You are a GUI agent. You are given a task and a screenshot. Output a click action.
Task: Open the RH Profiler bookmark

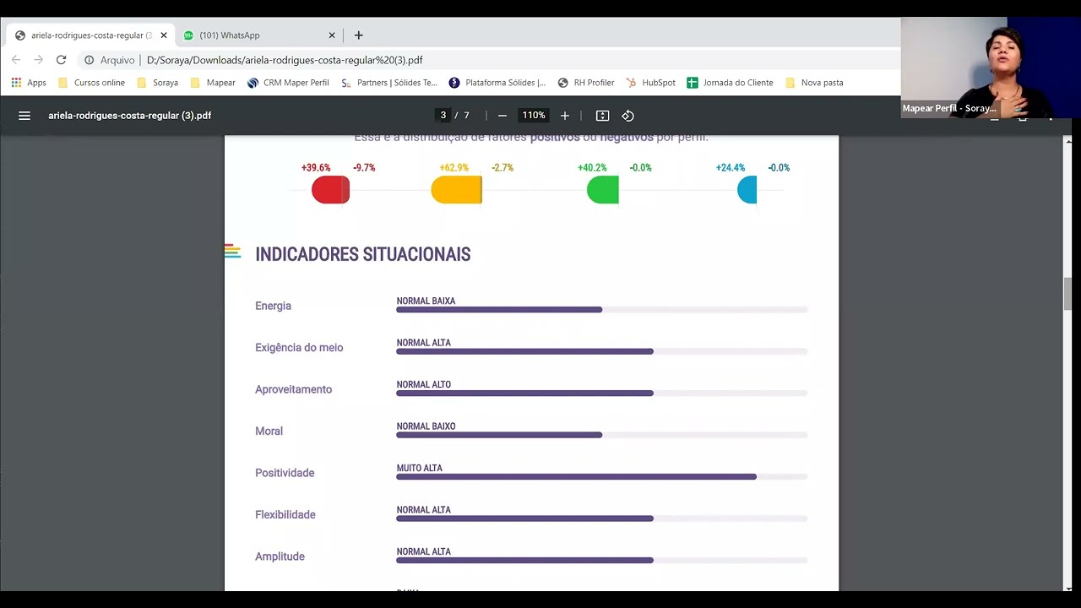click(586, 83)
